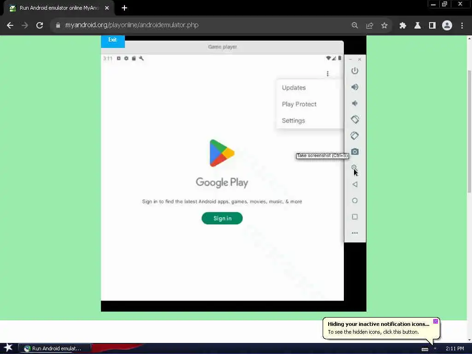Open Play Protect from the menu

click(x=310, y=104)
